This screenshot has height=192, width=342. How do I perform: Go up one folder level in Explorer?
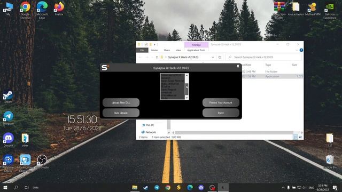tap(157, 57)
